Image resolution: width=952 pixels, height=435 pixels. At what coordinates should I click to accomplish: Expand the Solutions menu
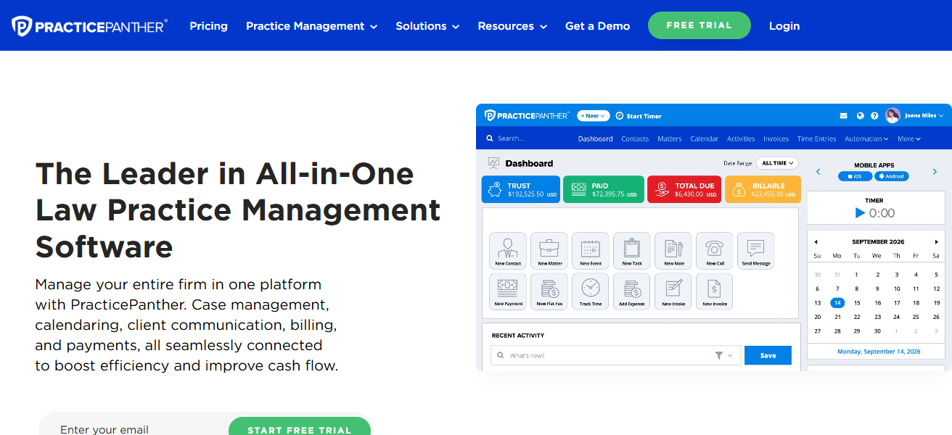click(427, 26)
